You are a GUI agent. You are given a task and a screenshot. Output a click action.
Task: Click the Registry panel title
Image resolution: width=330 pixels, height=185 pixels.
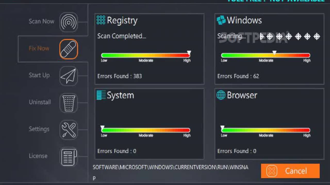click(122, 21)
